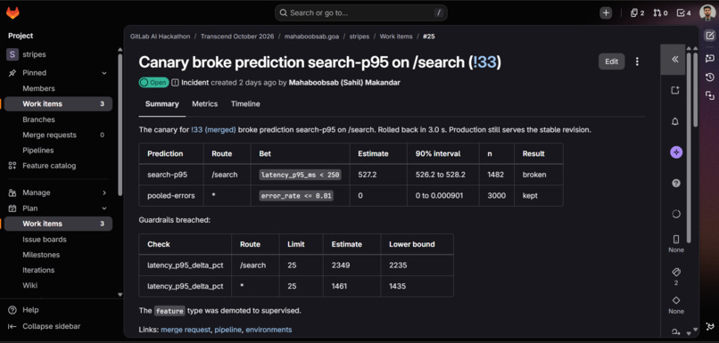Viewport: 719px width, 343px height.
Task: Open Milestones under Plan
Action: (41, 255)
